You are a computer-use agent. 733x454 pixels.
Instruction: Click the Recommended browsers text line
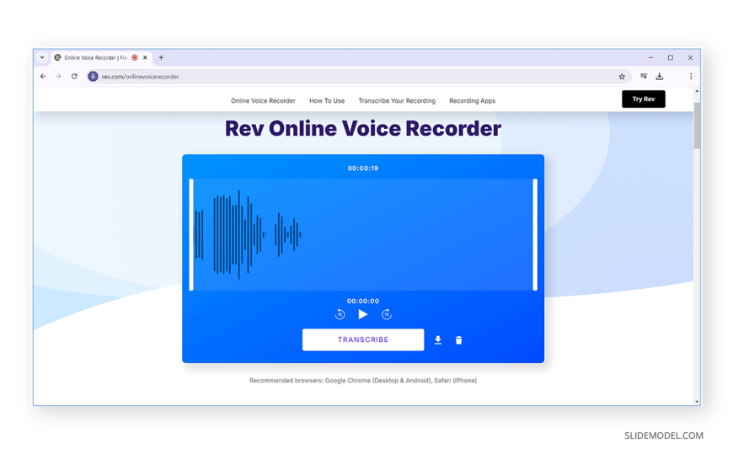(x=363, y=381)
